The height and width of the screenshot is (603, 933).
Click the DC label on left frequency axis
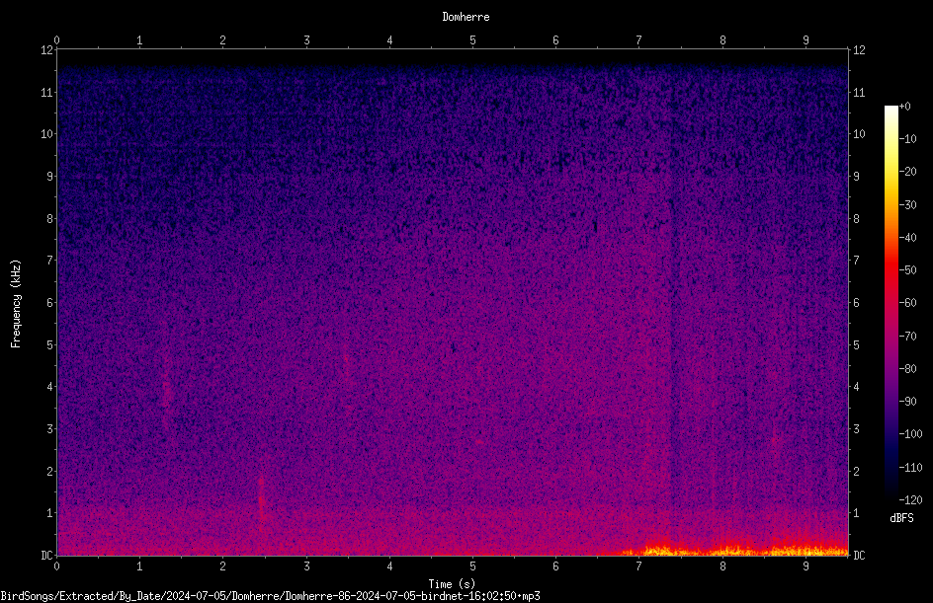pyautogui.click(x=47, y=556)
